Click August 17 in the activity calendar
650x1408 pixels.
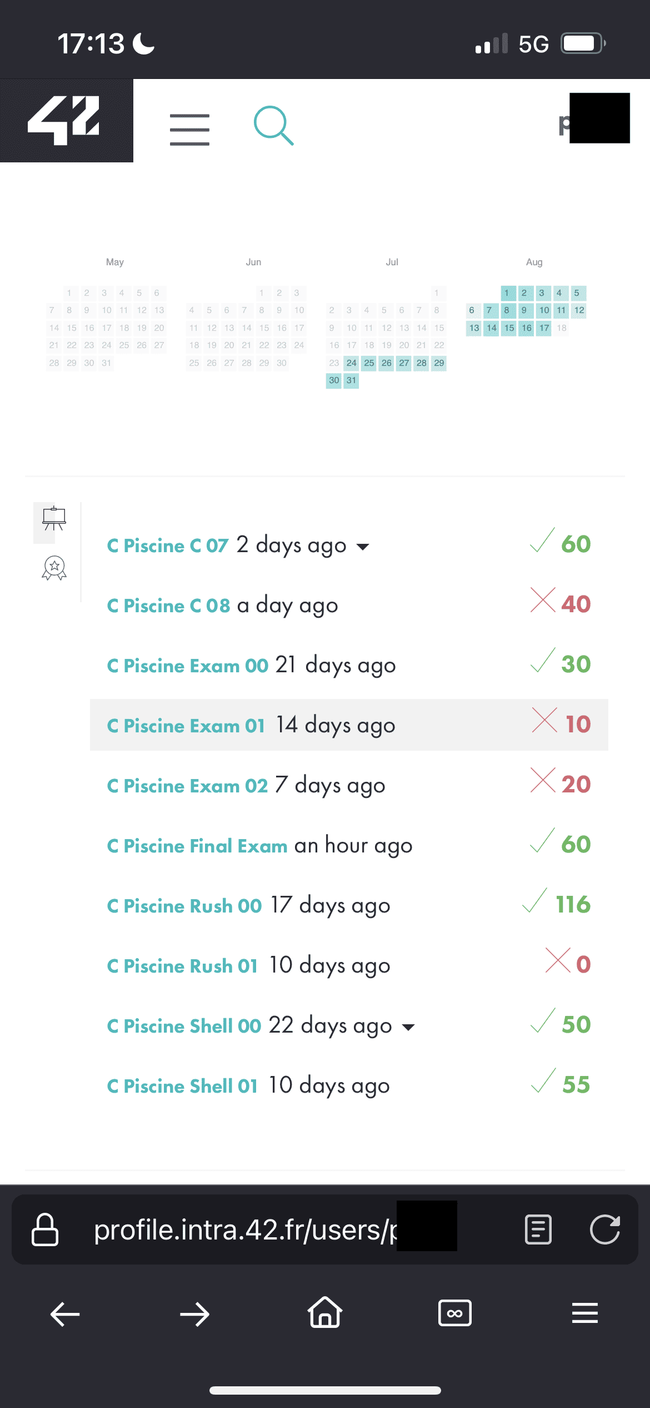[x=544, y=328]
